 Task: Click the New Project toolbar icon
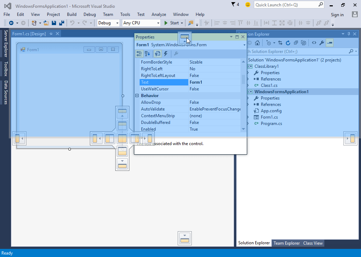point(34,23)
